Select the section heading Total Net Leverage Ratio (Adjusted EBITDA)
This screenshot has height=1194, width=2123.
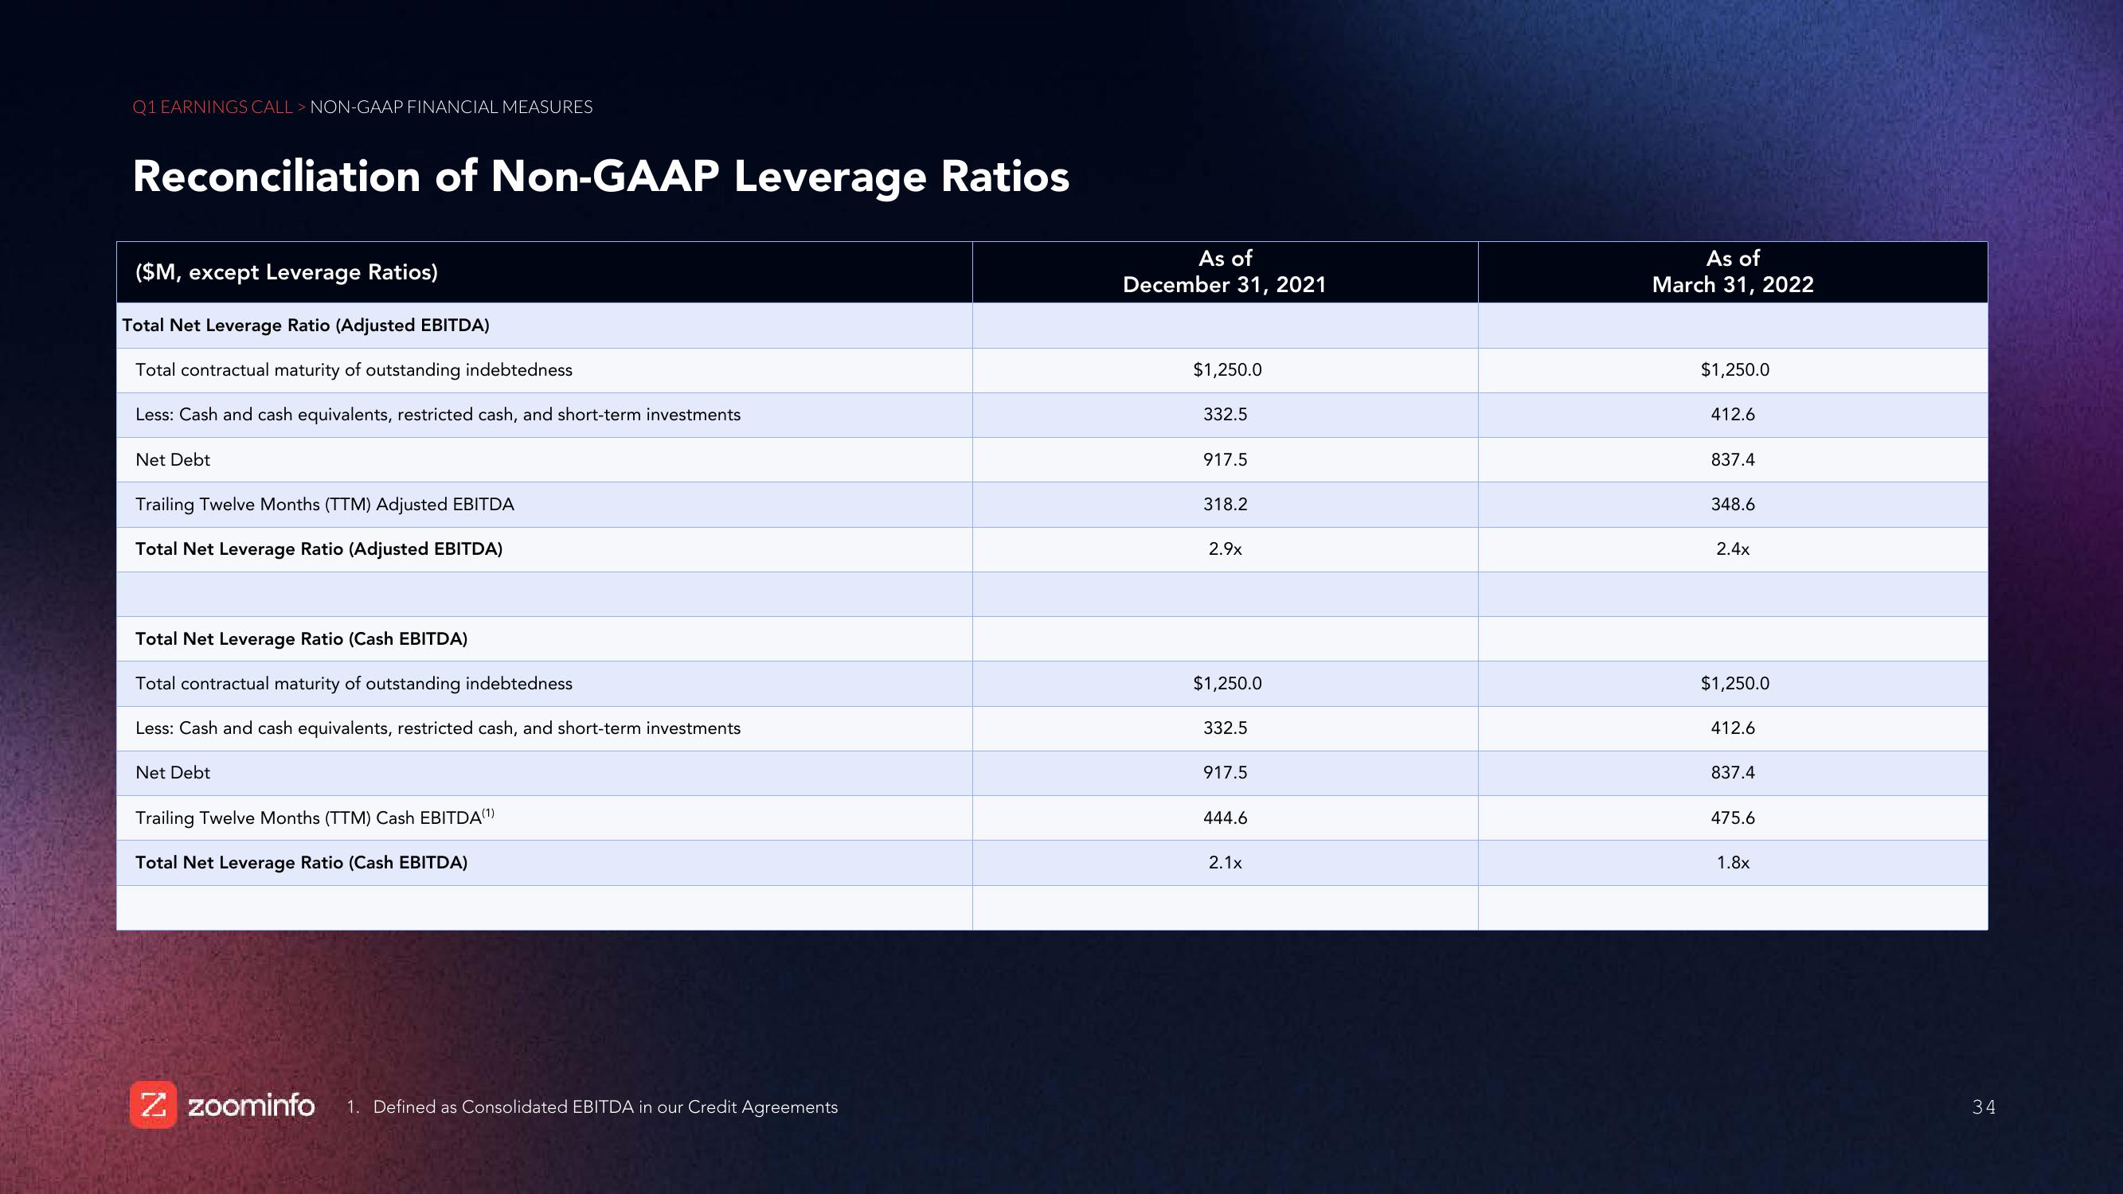(x=306, y=326)
